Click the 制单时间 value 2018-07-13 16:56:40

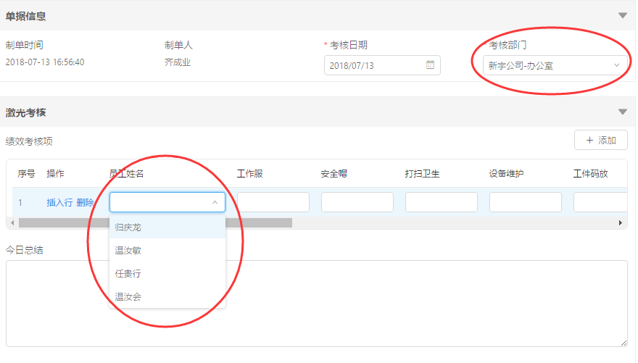[x=45, y=62]
